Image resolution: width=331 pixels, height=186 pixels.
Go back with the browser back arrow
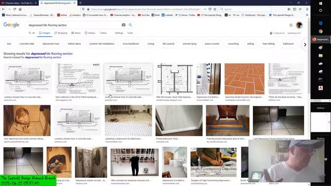[4, 9]
